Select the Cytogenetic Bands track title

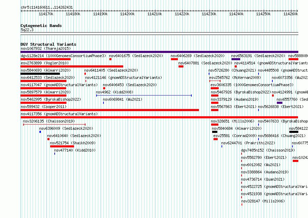pyautogui.click(x=41, y=26)
